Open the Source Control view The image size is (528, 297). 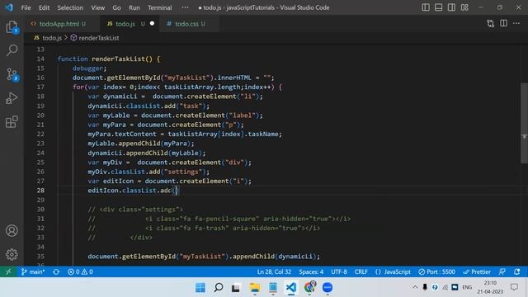click(x=12, y=74)
